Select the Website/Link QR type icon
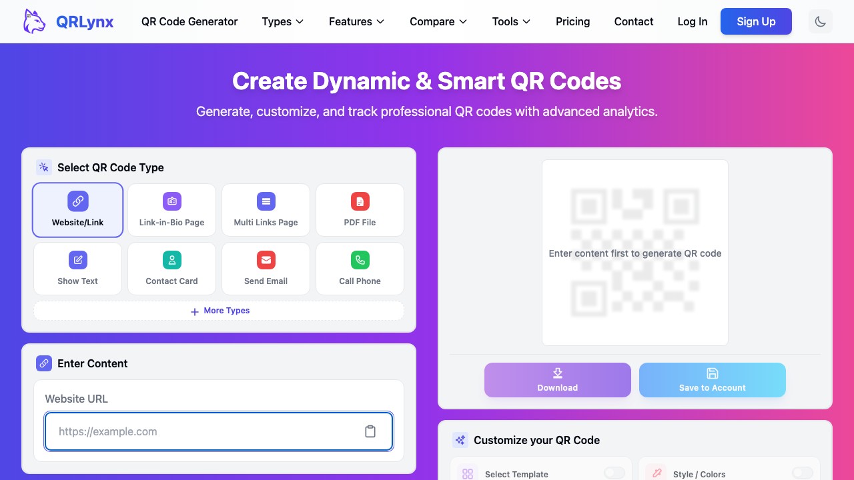This screenshot has width=854, height=480. [77, 201]
